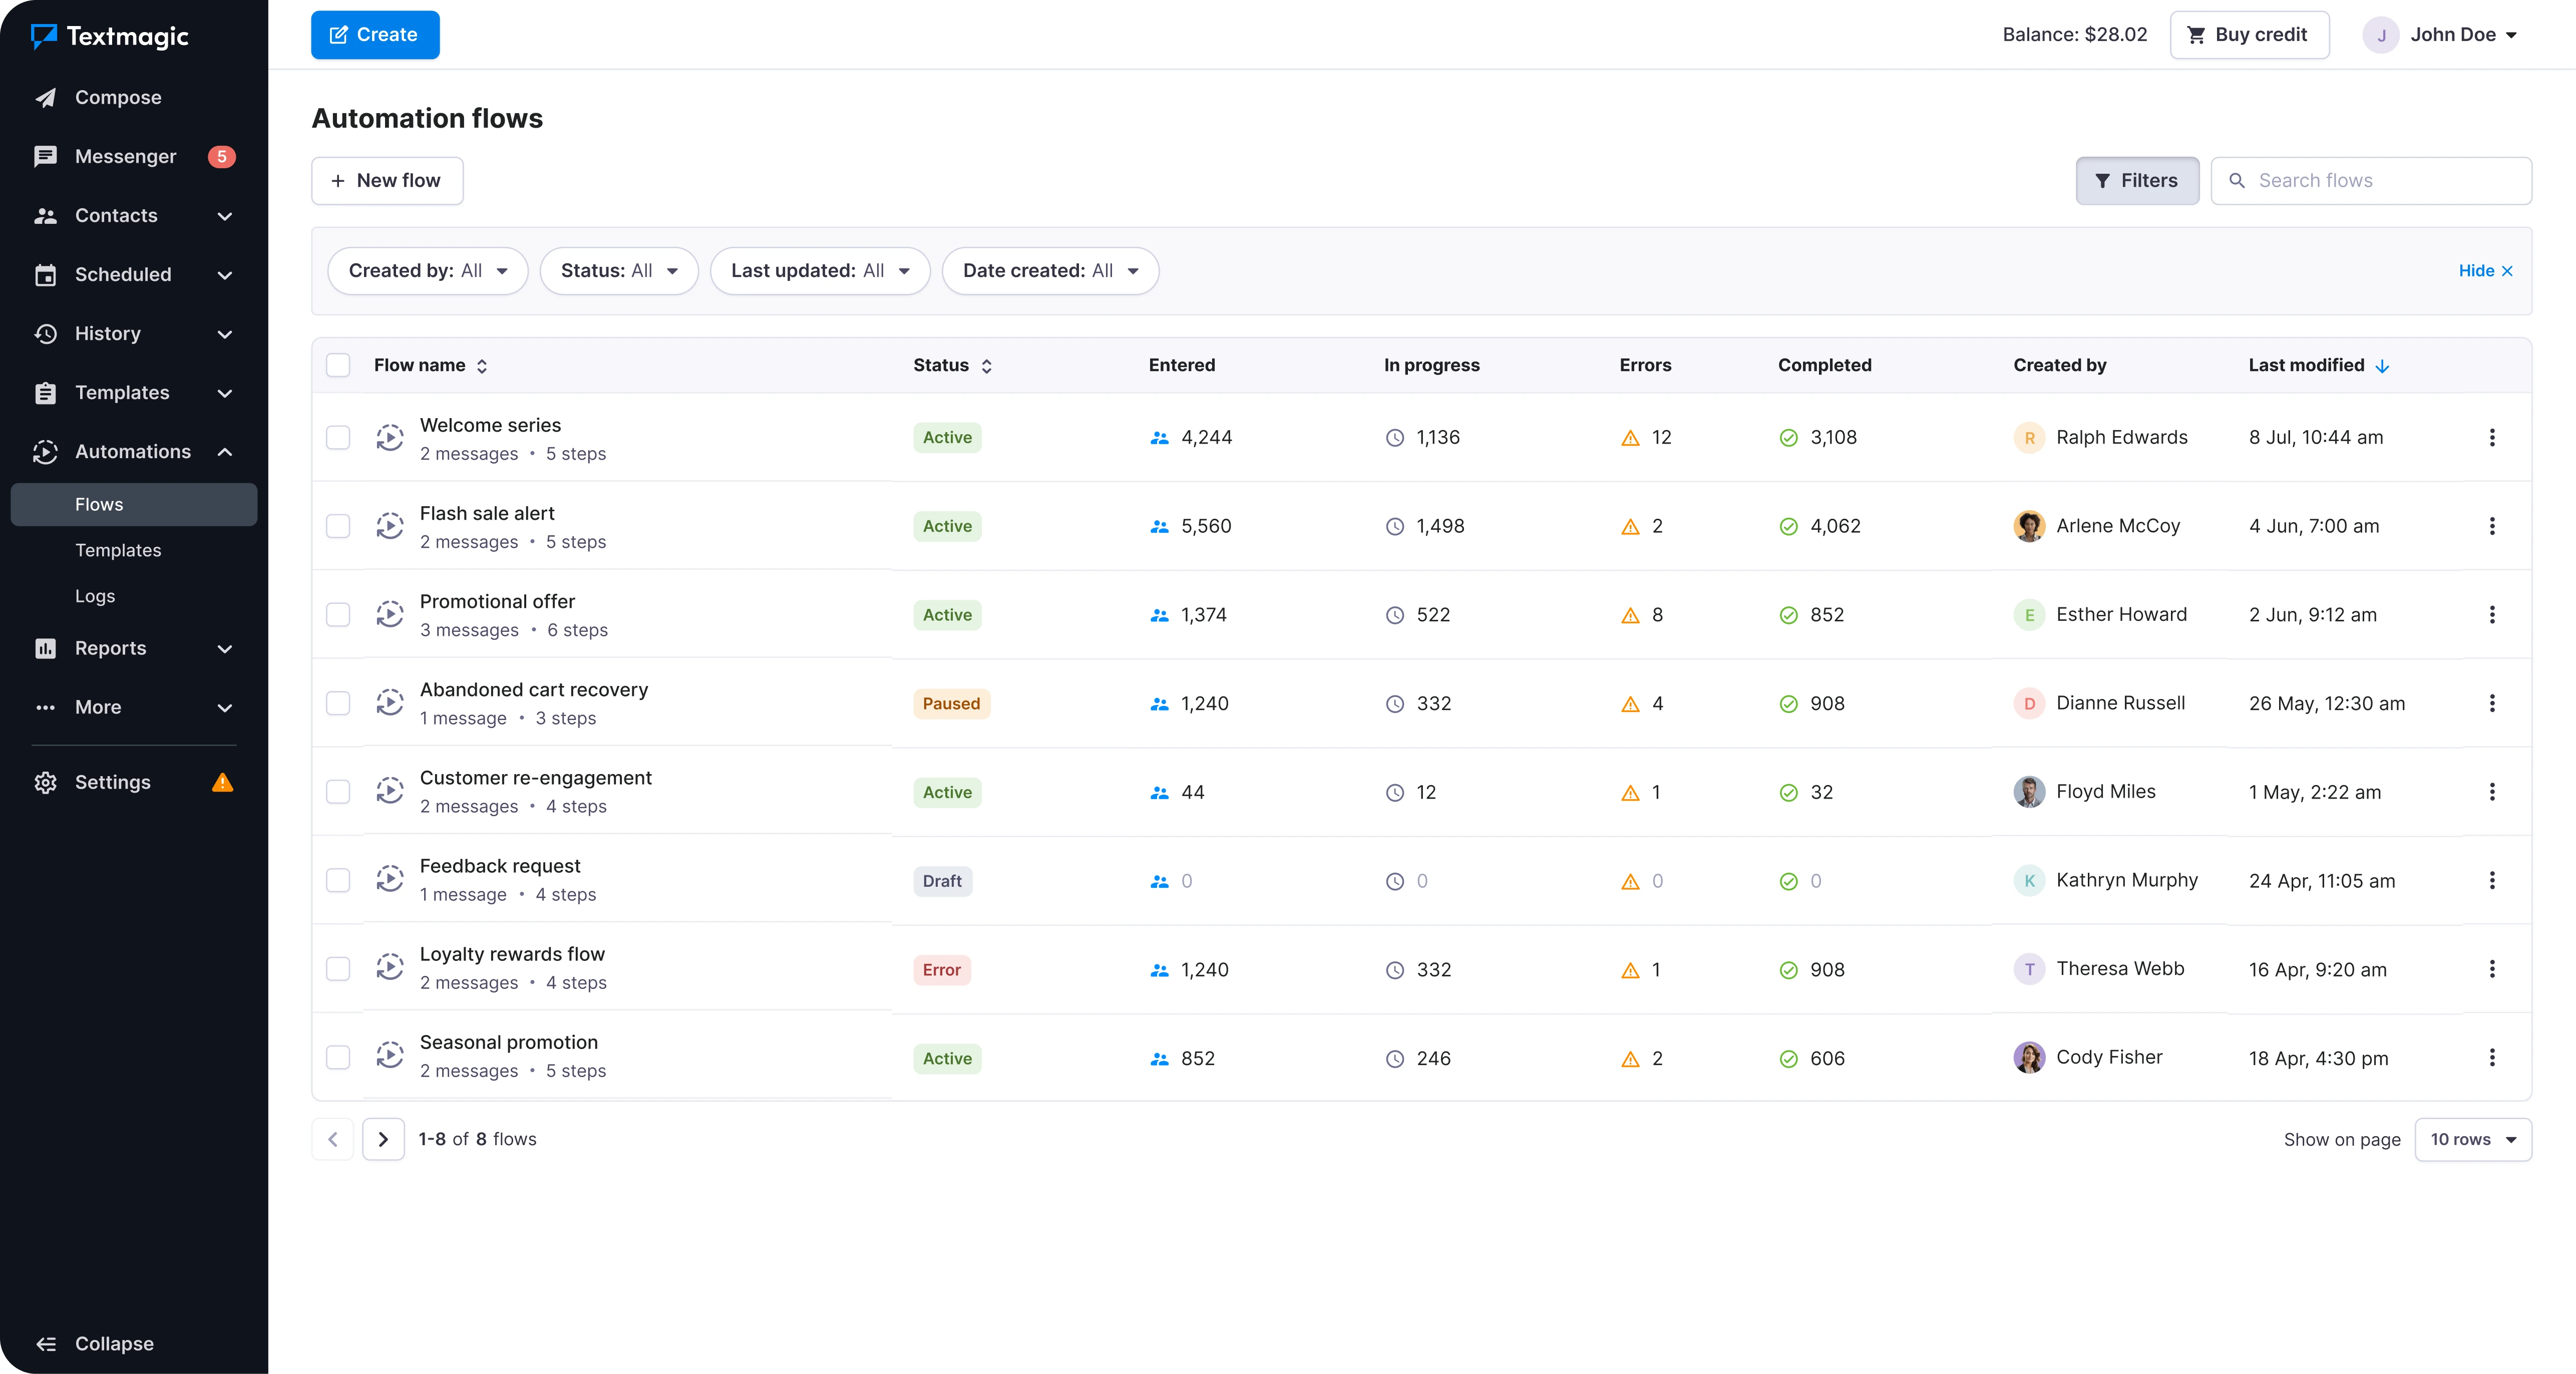This screenshot has width=2576, height=1374.
Task: Expand the Reports menu item
Action: click(134, 648)
